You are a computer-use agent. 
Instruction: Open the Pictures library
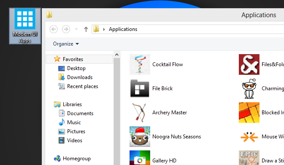[x=72, y=131]
